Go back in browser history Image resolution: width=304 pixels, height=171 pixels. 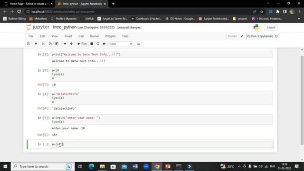pos(5,11)
